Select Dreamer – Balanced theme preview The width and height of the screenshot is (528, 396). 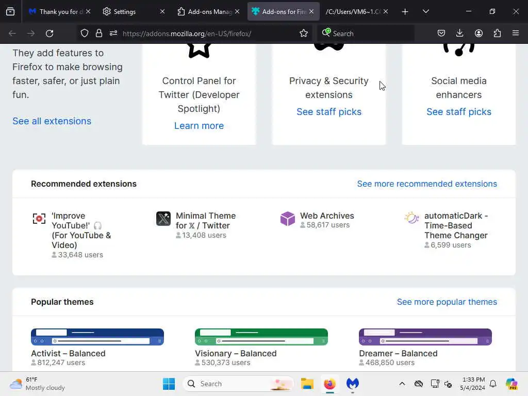(x=425, y=337)
